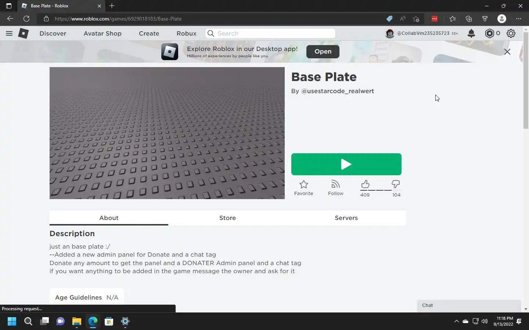Open File Explorer from the taskbar
The width and height of the screenshot is (529, 330).
tap(76, 322)
